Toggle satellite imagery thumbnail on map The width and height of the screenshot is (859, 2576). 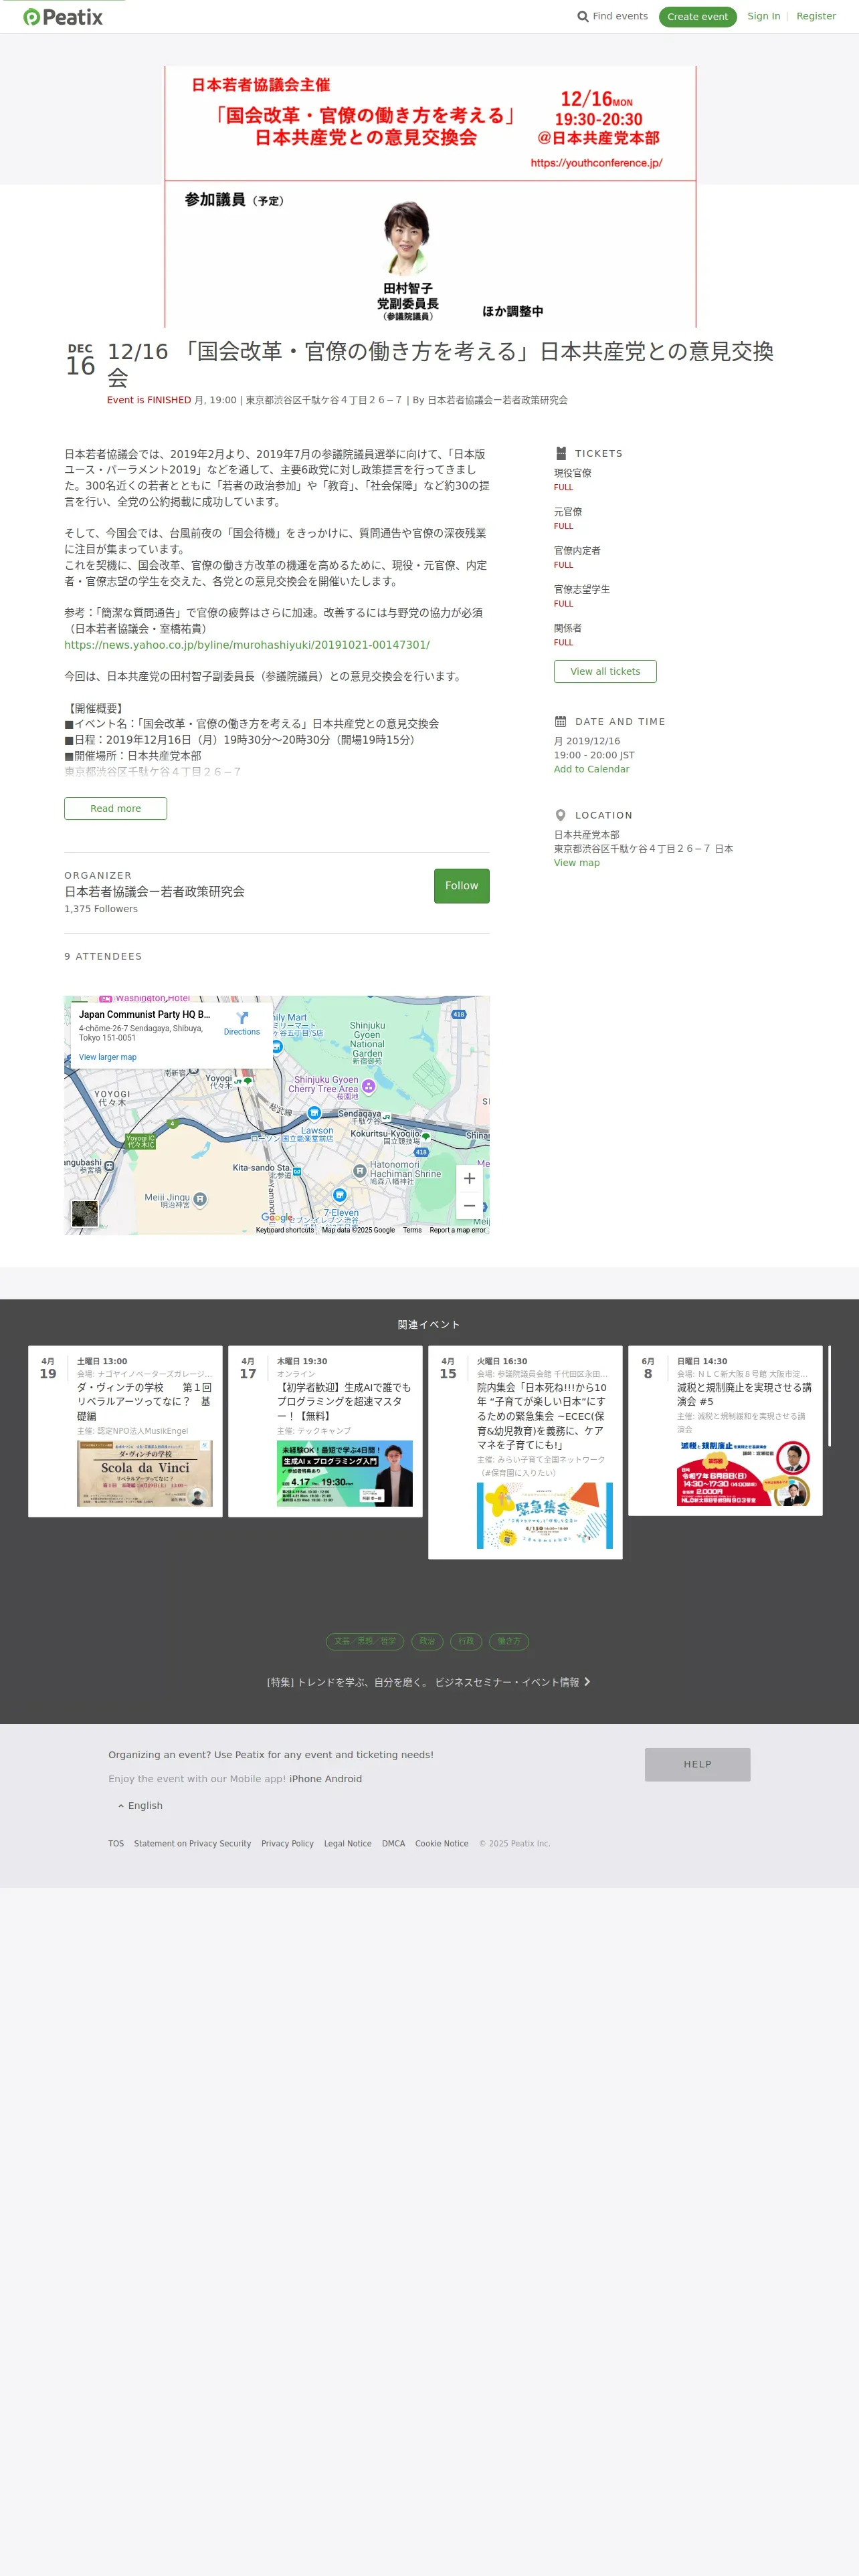85,1214
